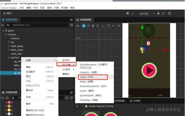Collapse the layOver node
Screen dimensions: 185x116
point(9,58)
